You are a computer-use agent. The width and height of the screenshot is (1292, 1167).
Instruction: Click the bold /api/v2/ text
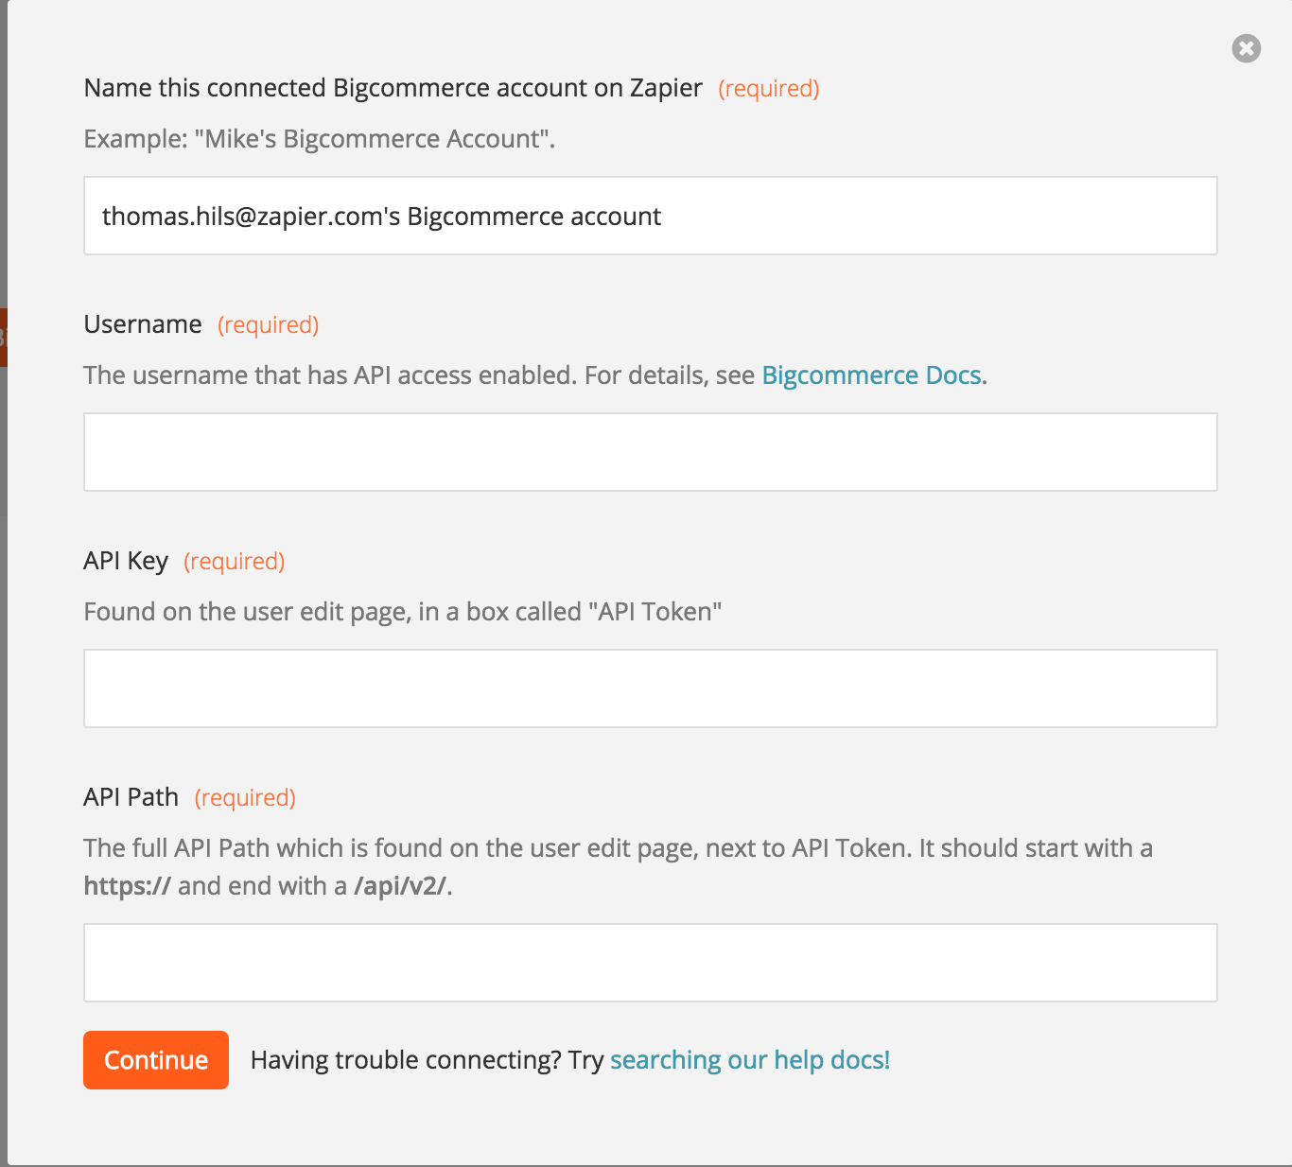click(x=400, y=886)
